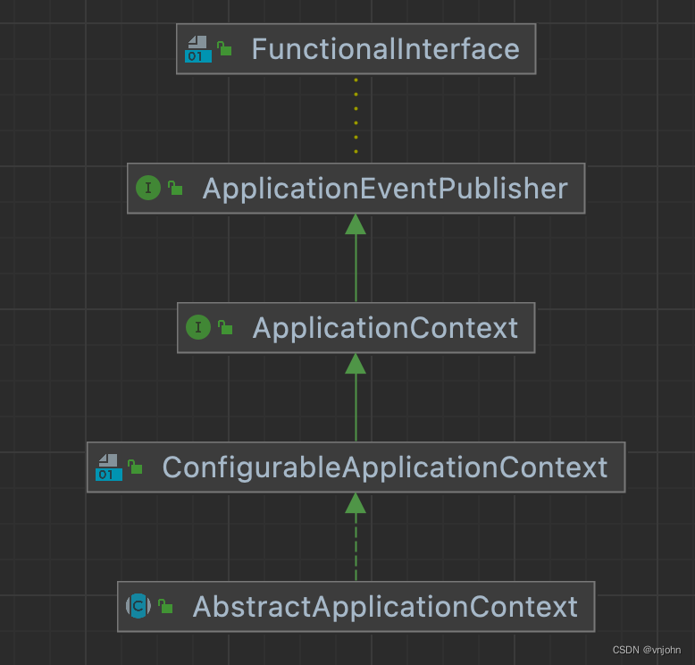The width and height of the screenshot is (695, 665).
Task: Select the ApplicationEventPublisher node label
Action: 385,189
